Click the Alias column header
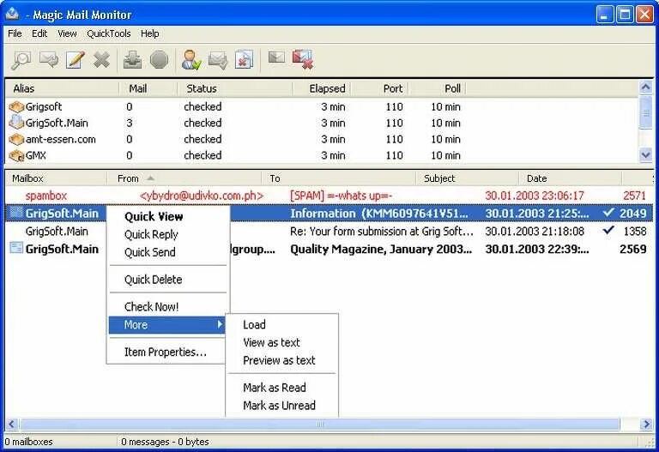This screenshot has height=452, width=659. [62, 88]
